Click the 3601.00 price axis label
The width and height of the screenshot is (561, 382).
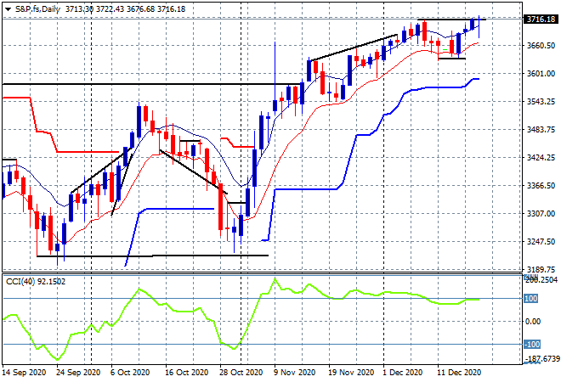[541, 74]
